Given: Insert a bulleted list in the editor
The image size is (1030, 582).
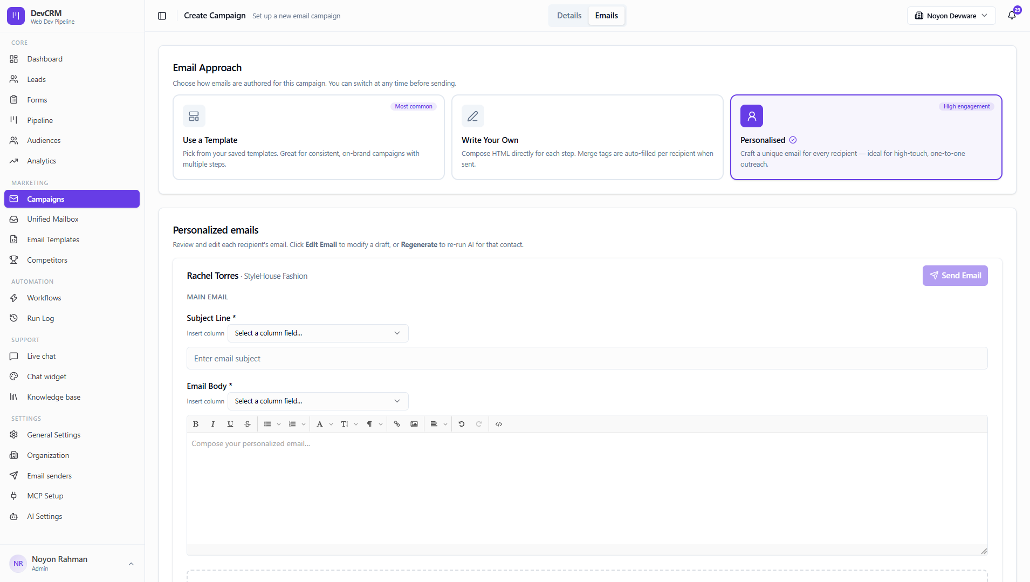Looking at the screenshot, I should point(267,424).
